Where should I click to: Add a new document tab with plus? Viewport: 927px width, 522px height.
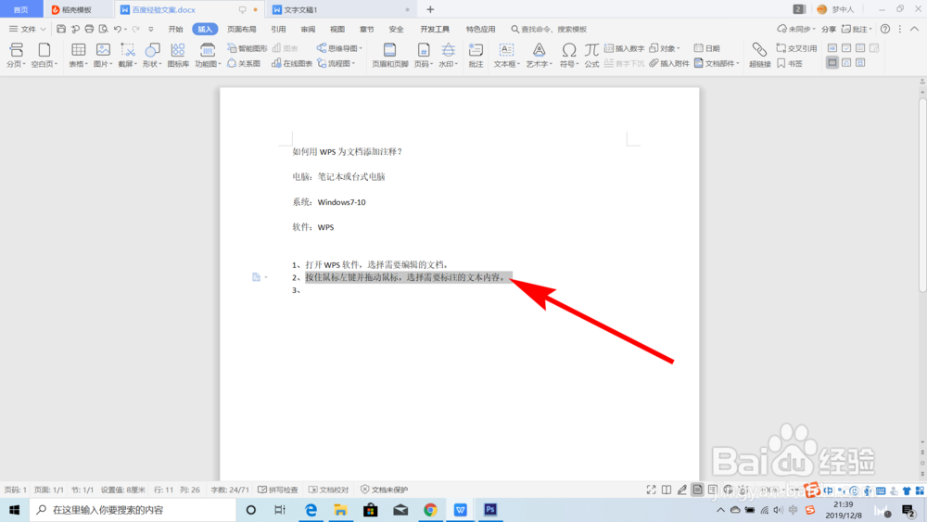430,9
